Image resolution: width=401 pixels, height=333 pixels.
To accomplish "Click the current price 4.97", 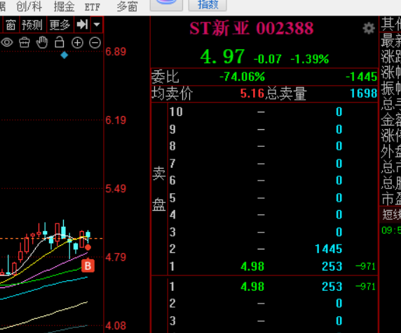I will [x=222, y=56].
